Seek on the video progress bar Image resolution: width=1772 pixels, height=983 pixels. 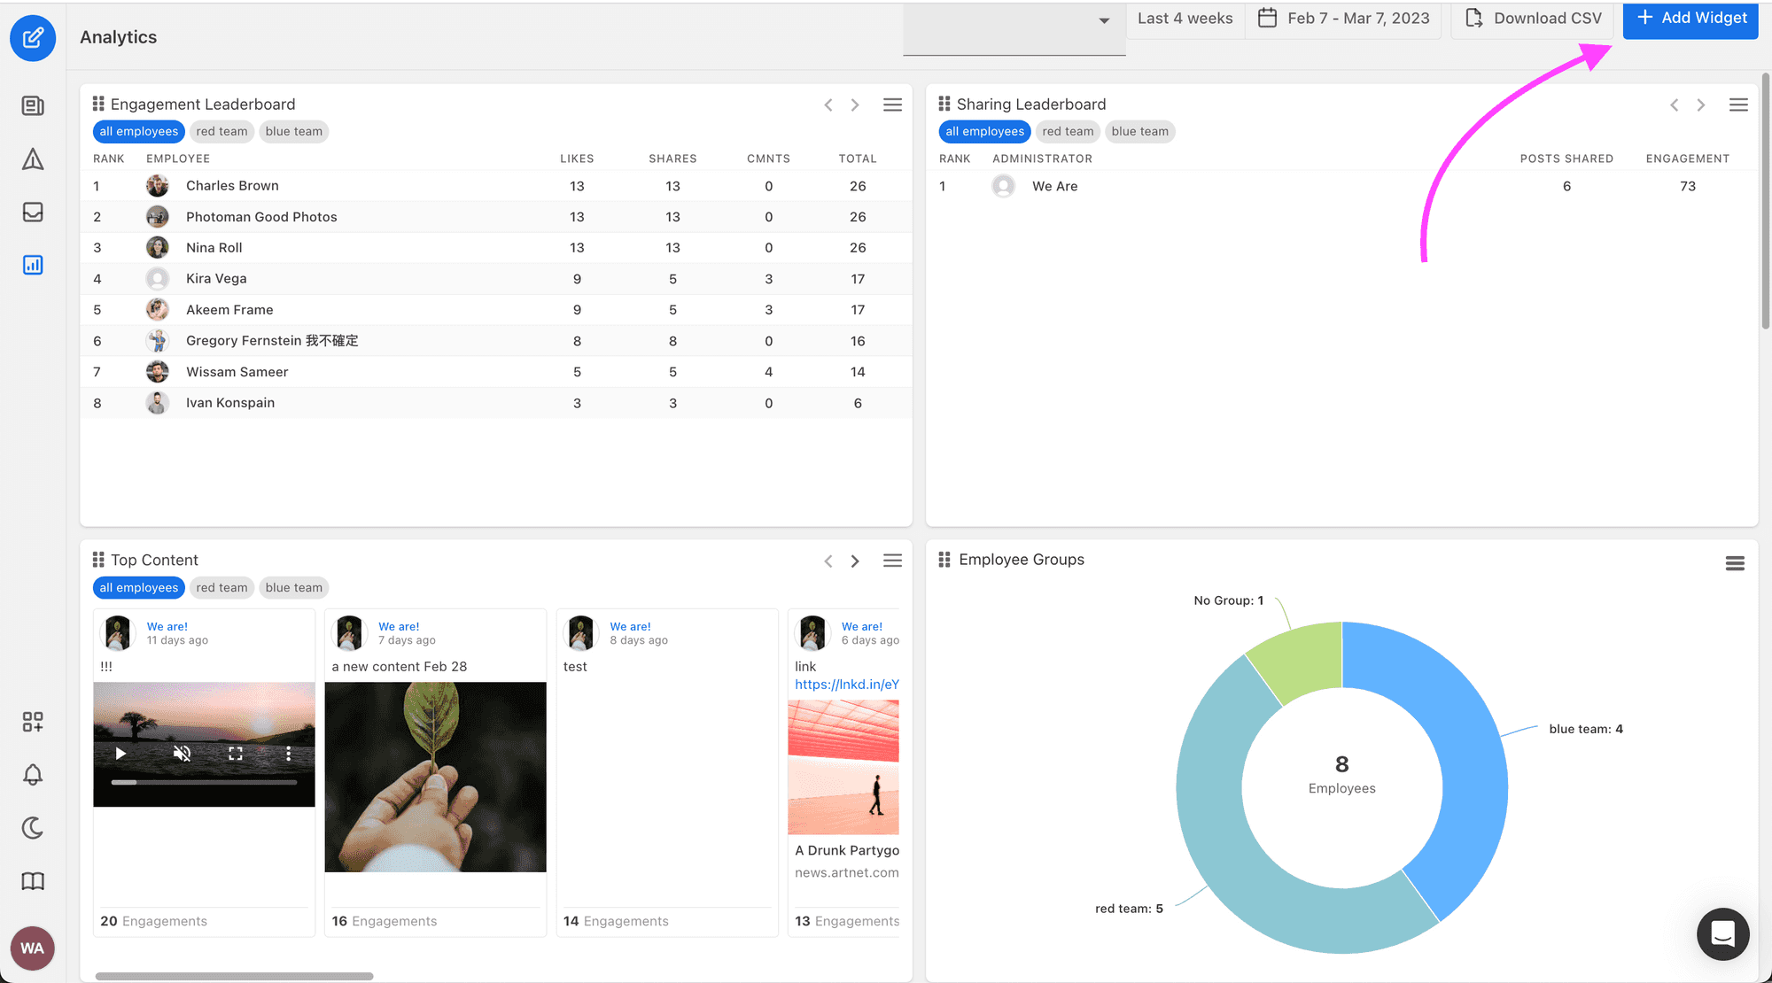click(204, 782)
